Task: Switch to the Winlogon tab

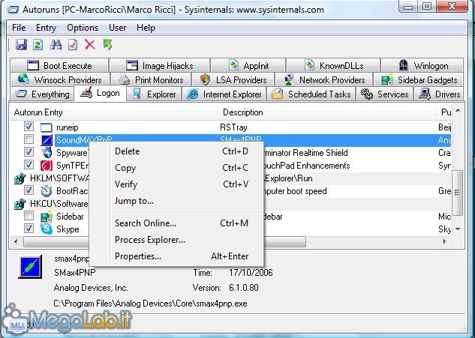Action: click(422, 66)
